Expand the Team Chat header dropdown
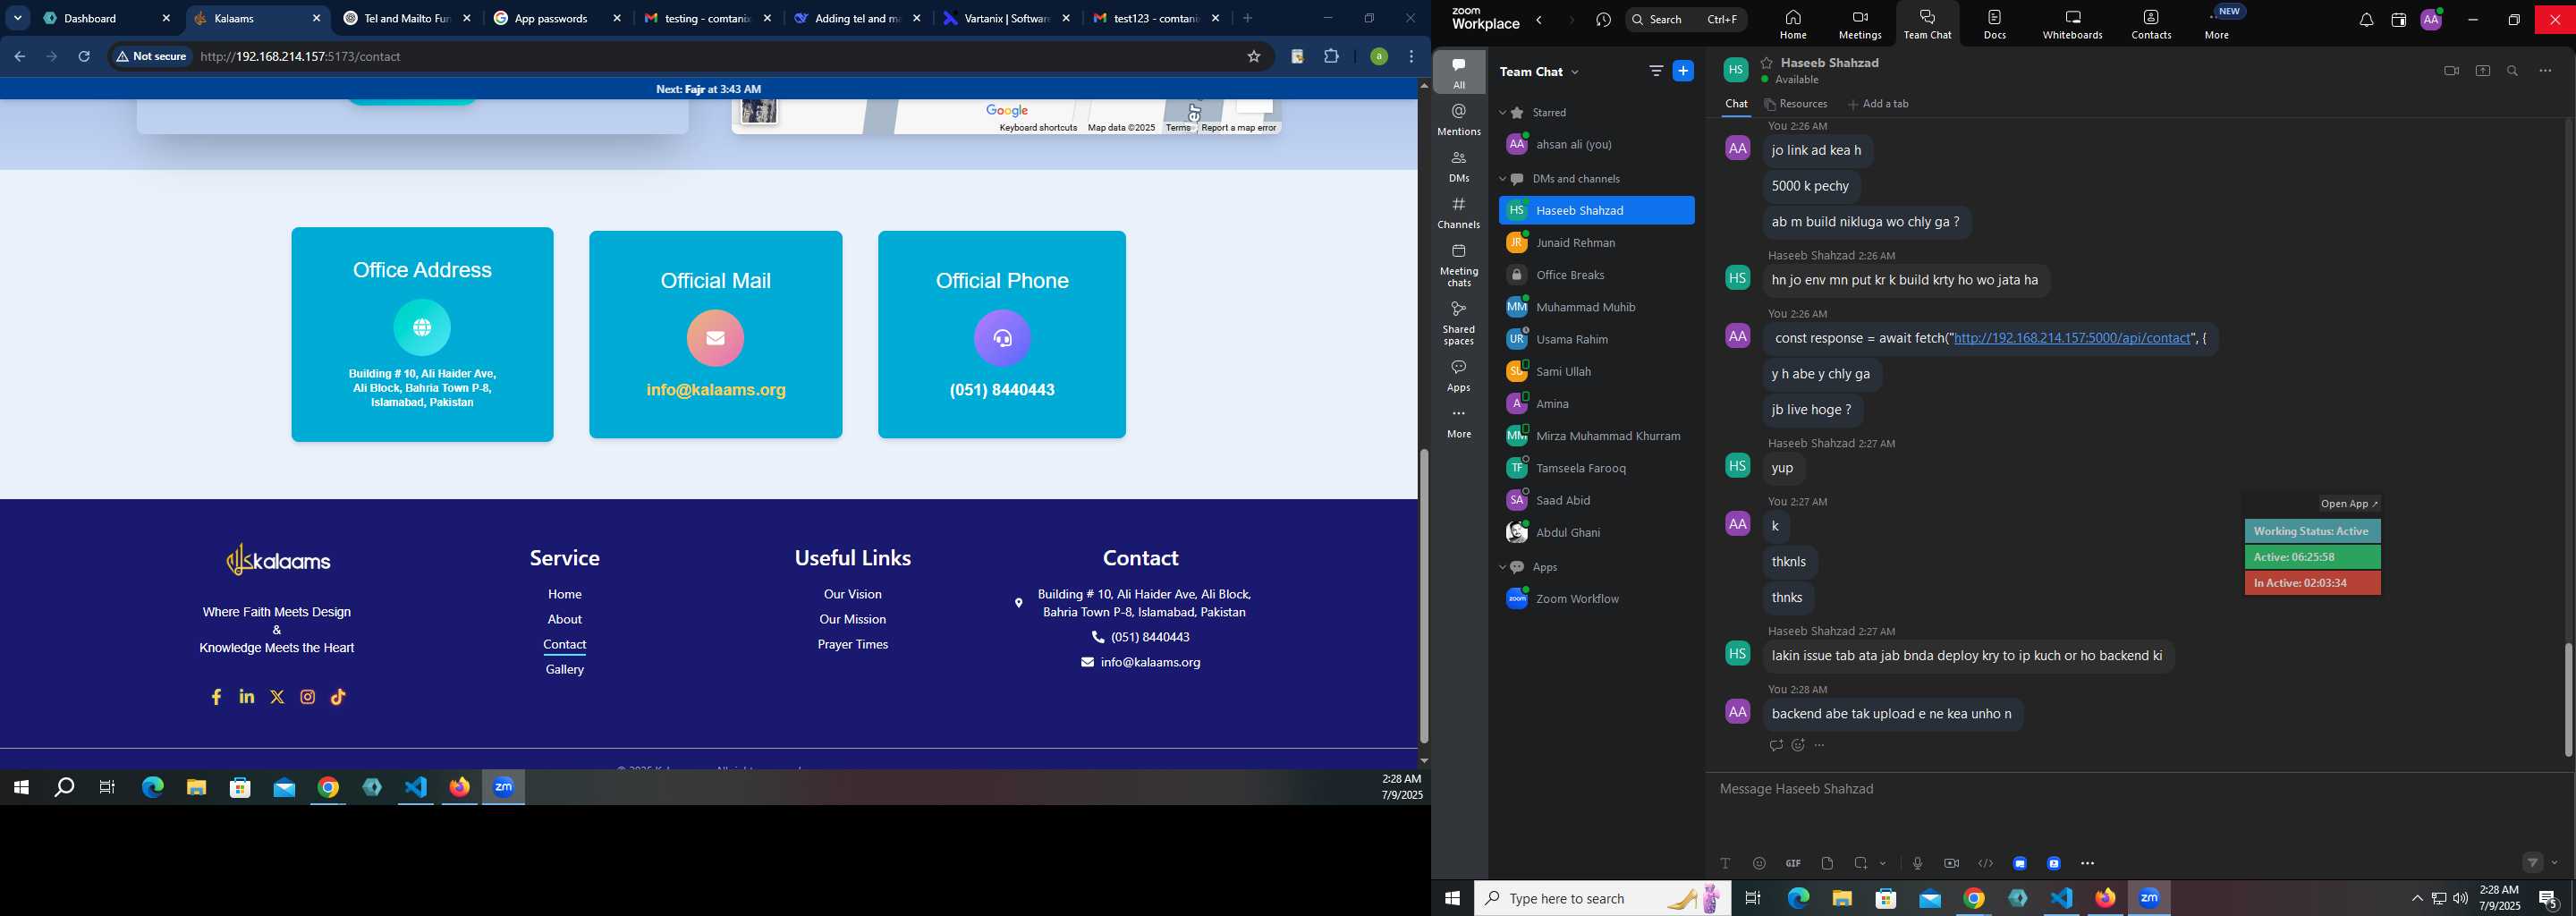The image size is (2576, 916). tap(1576, 72)
